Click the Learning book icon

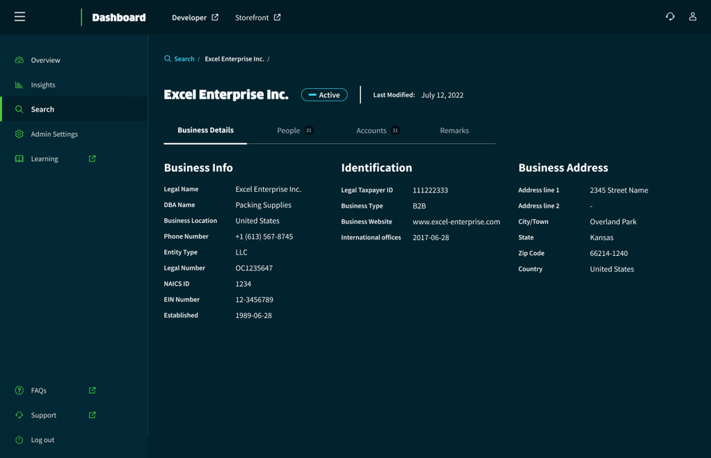(19, 159)
